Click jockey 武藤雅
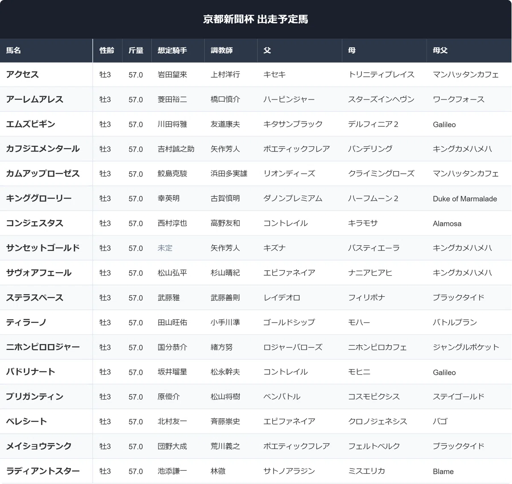This screenshot has width=512, height=484. 169,297
